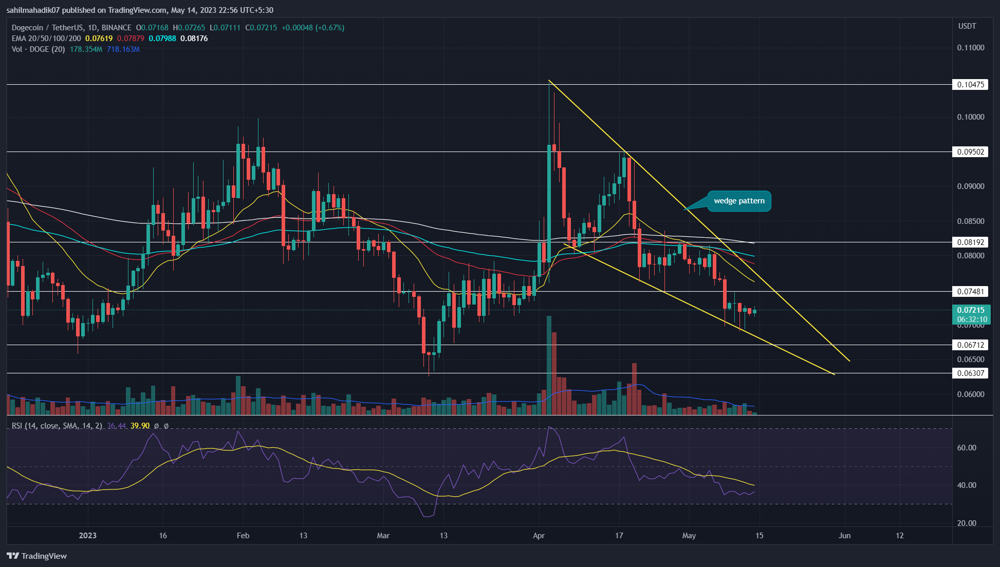Click the closing price C0.07215 in header
Viewport: 1000px width, 567px height.
coord(261,28)
